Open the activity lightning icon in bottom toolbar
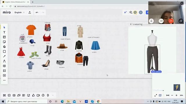The height and width of the screenshot is (104, 186). [48, 95]
